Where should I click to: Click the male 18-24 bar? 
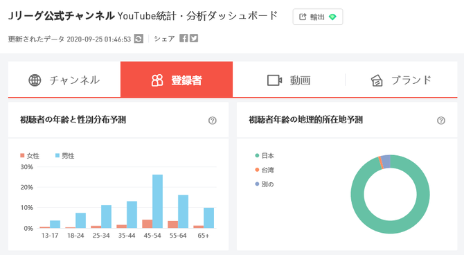click(80, 220)
